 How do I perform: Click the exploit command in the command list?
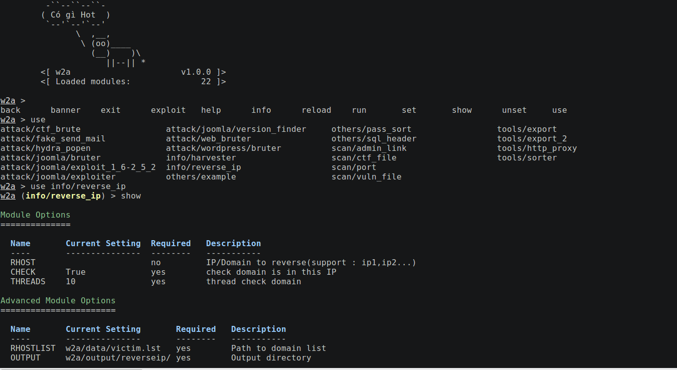tap(168, 110)
